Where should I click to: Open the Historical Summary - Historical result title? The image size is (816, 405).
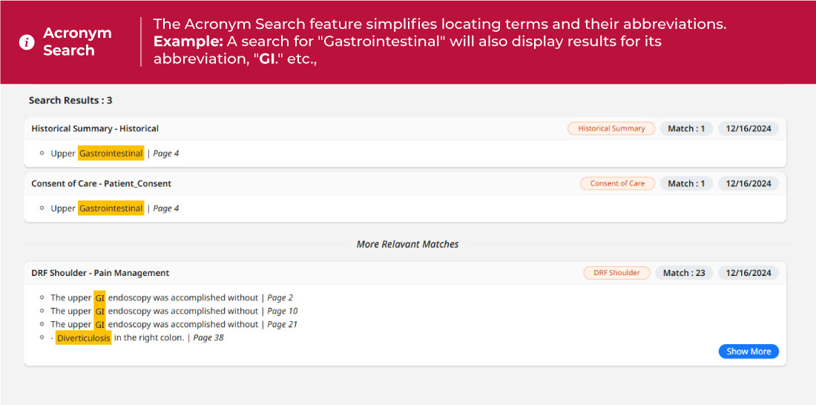(95, 128)
